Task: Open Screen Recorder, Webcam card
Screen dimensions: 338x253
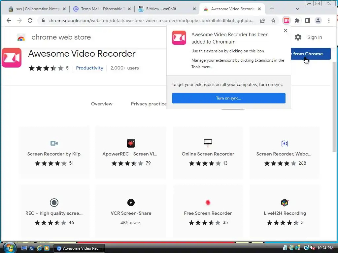Action: click(x=285, y=153)
